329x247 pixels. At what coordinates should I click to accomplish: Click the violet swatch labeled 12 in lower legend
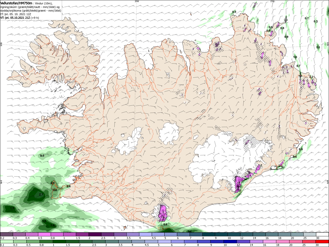[243, 242]
